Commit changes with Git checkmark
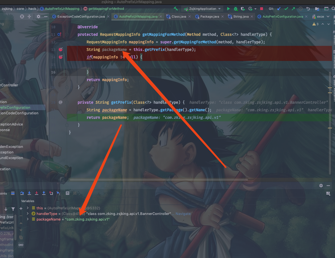 pos(286,9)
